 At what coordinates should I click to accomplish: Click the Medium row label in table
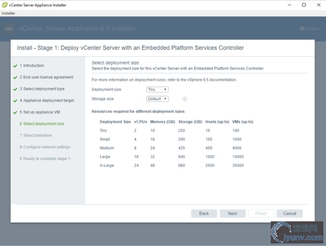point(107,148)
